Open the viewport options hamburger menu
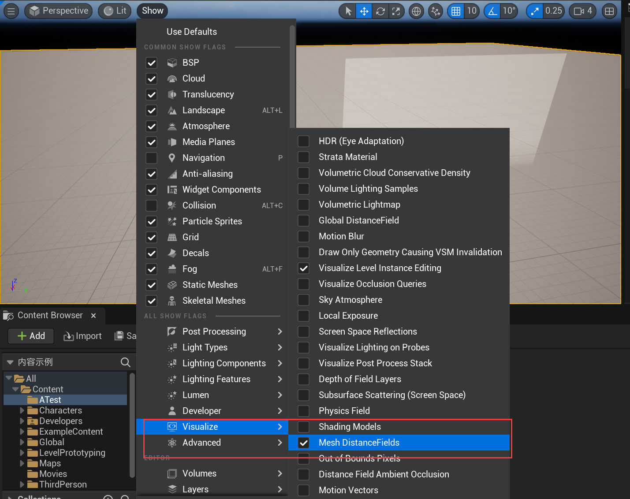The height and width of the screenshot is (499, 630). click(11, 11)
